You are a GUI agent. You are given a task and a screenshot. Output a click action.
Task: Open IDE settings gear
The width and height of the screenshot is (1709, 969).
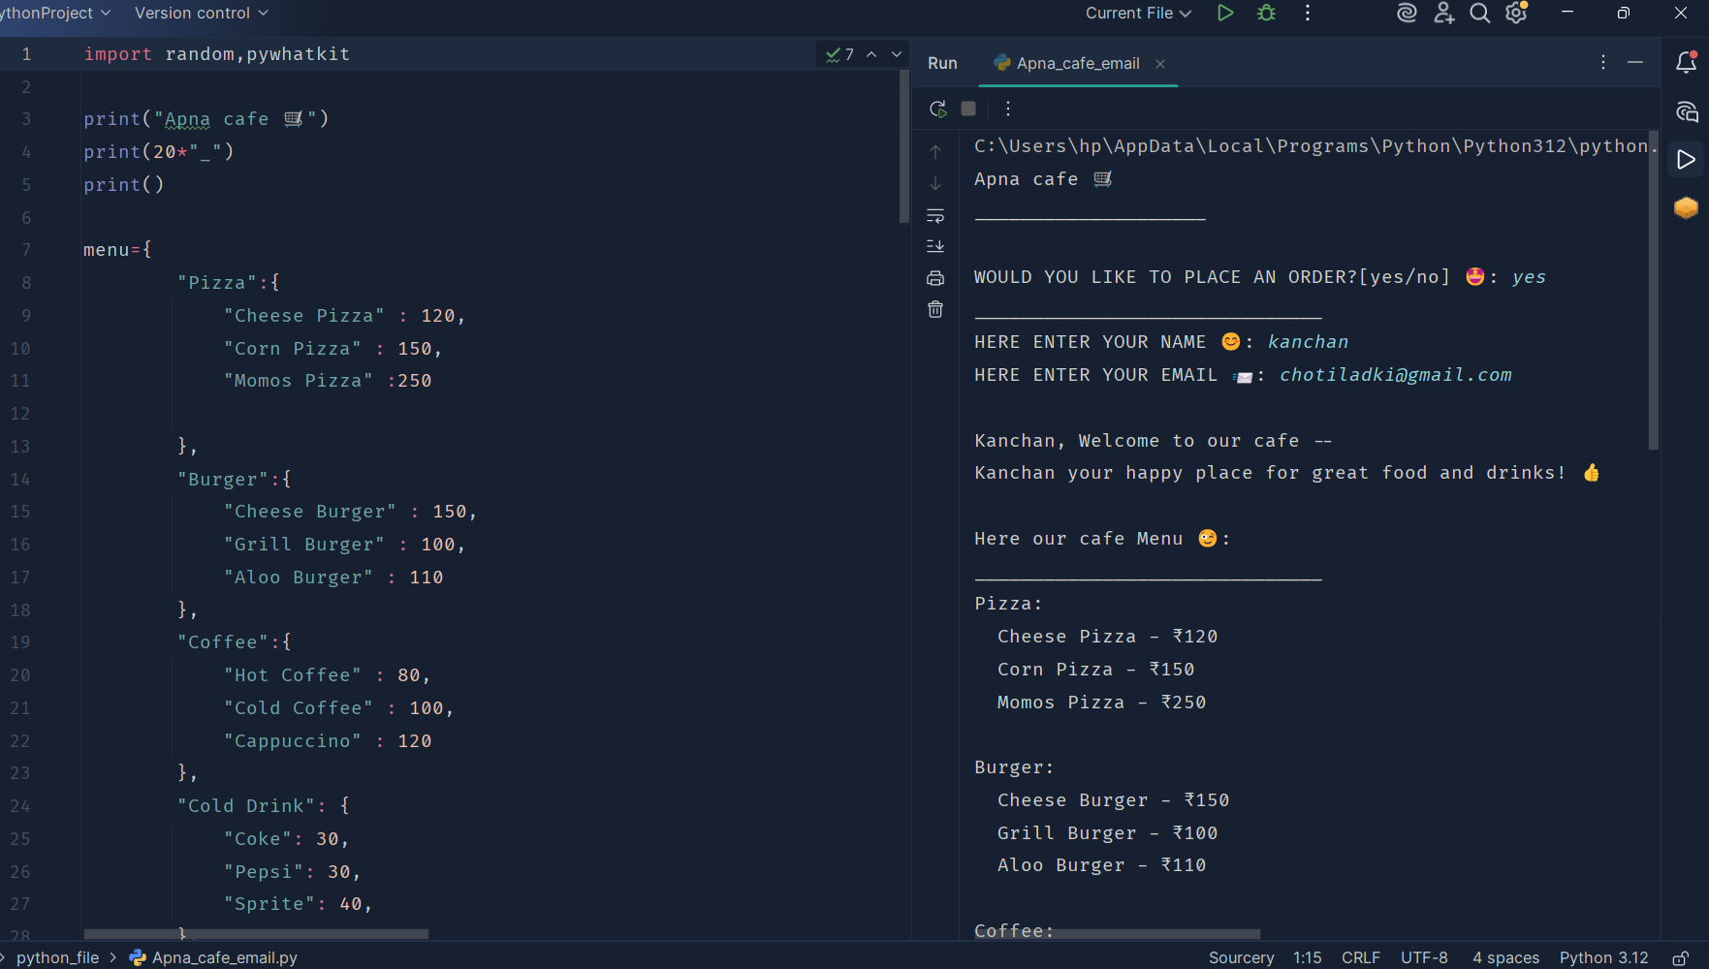pyautogui.click(x=1516, y=13)
